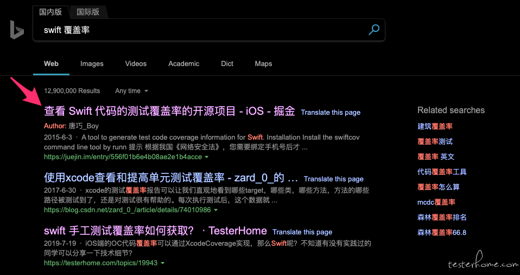Image resolution: width=520 pixels, height=275 pixels.
Task: Open the Dict tab
Action: coord(227,63)
